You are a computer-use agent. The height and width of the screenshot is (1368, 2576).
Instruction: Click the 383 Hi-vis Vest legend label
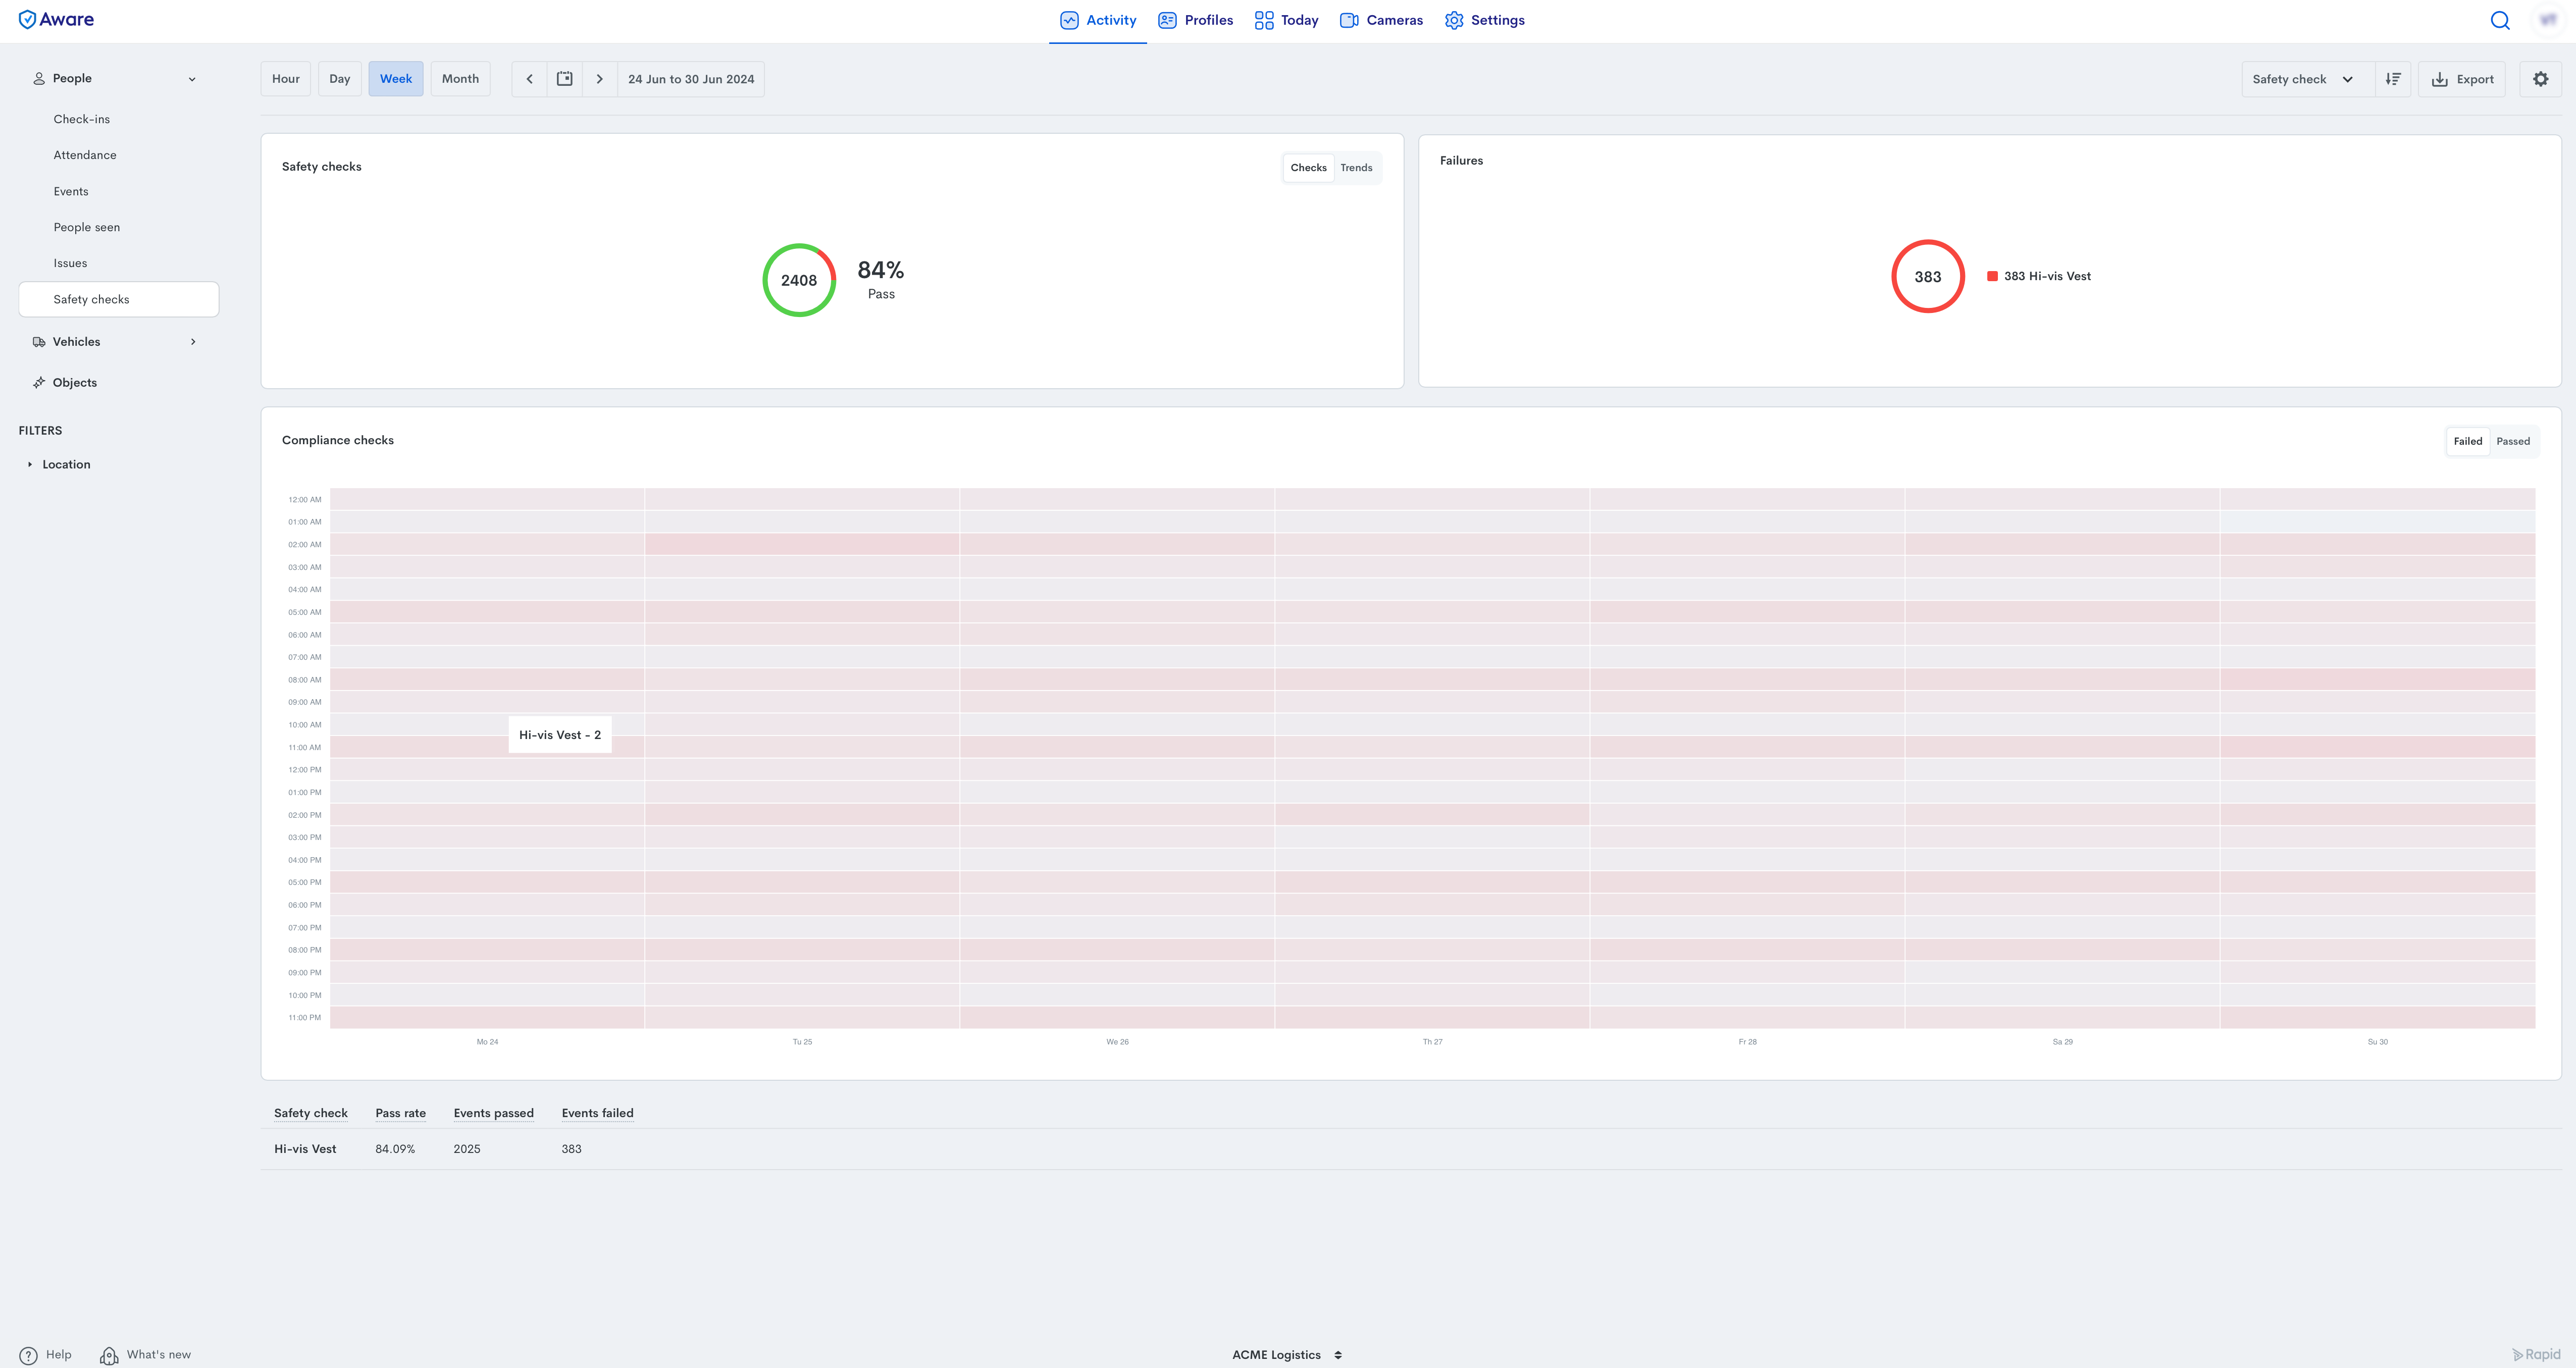2047,277
